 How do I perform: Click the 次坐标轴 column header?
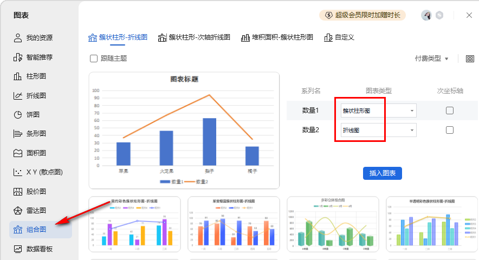450,91
